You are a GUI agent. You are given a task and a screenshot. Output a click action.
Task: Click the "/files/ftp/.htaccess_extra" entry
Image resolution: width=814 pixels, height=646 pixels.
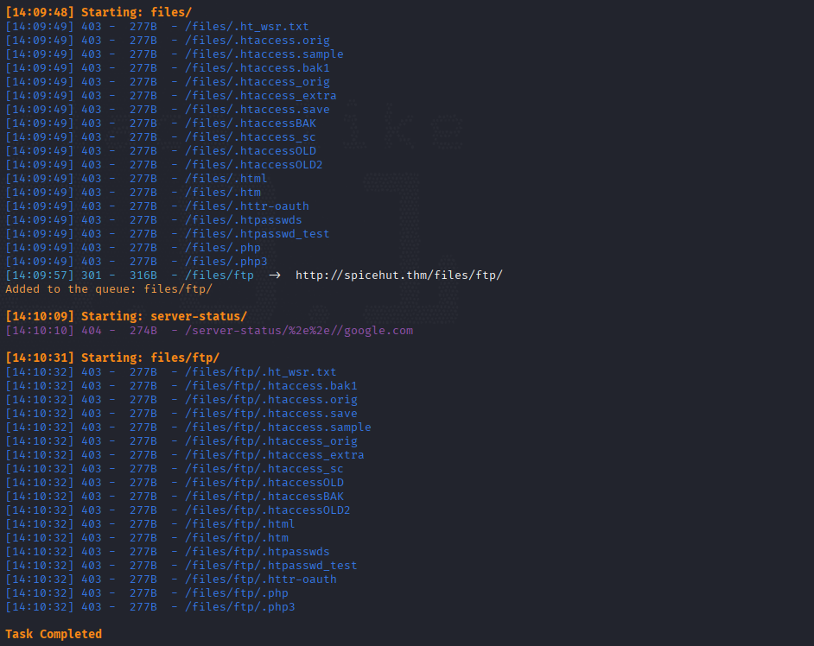[275, 455]
